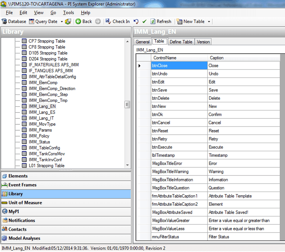
Task: Switch to the Version tab
Action: coord(203,42)
